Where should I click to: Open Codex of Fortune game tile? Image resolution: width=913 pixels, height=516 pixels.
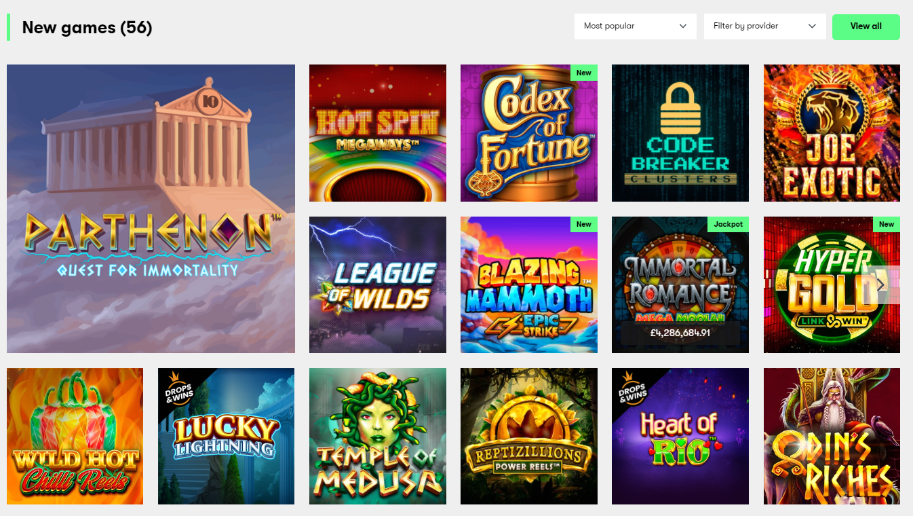pos(529,133)
